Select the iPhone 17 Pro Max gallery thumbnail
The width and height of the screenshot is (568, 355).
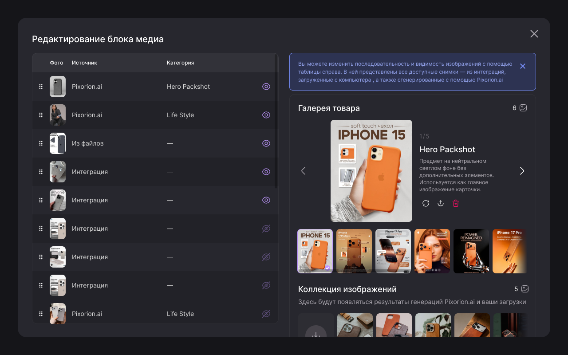point(354,251)
